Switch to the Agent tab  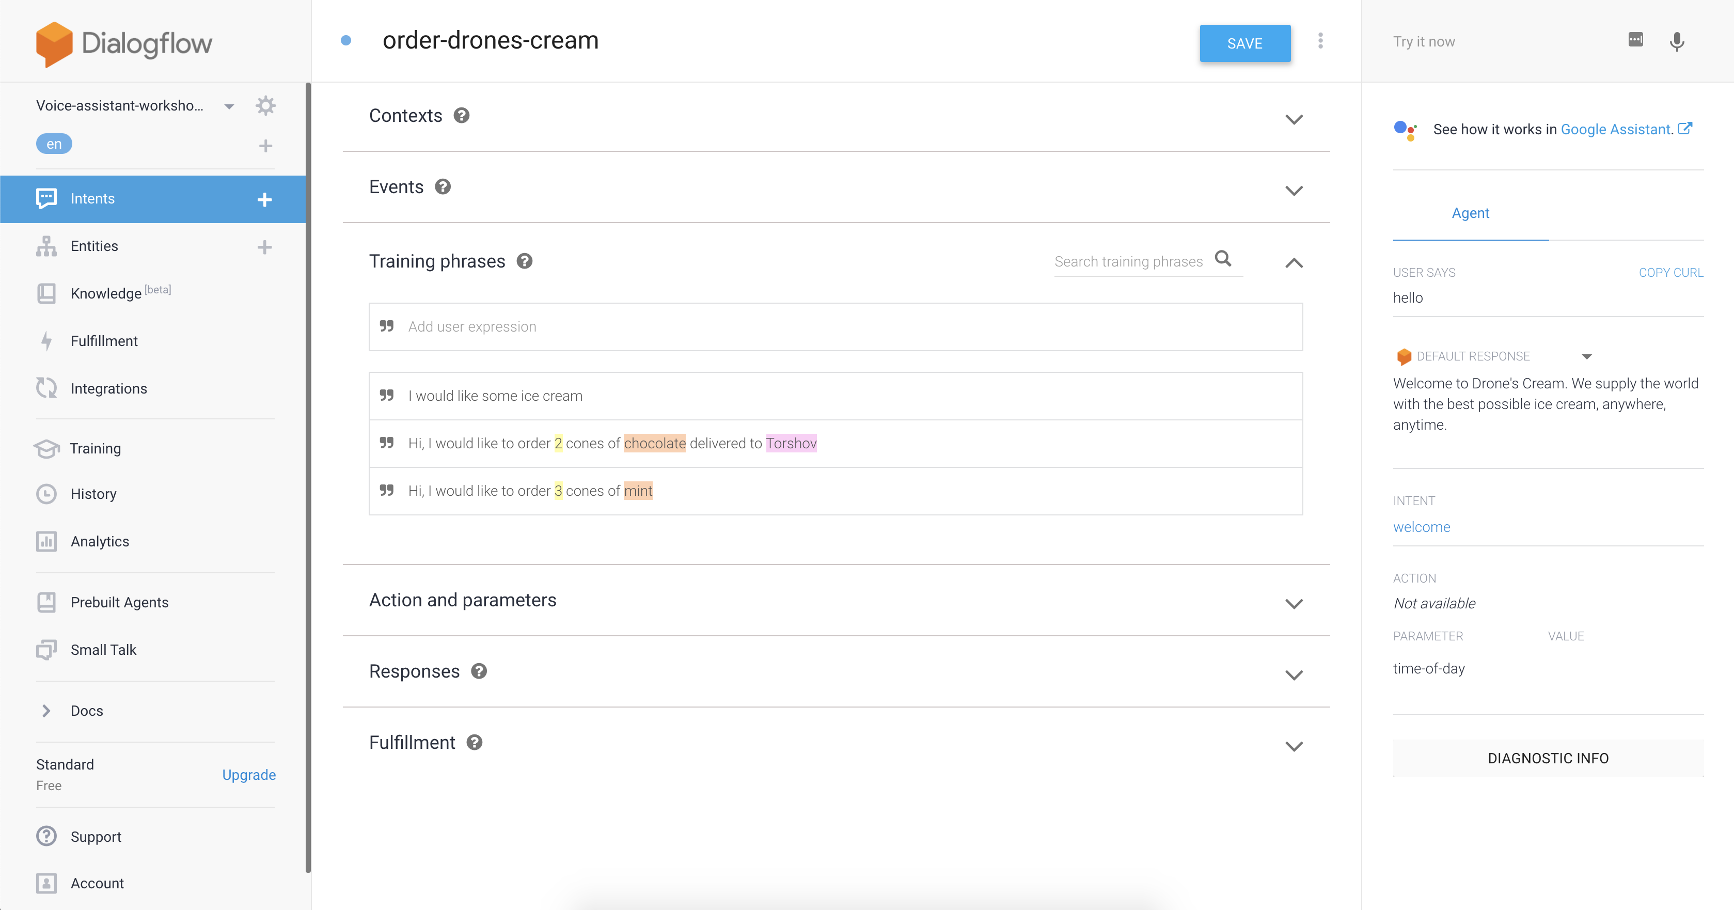(x=1471, y=213)
